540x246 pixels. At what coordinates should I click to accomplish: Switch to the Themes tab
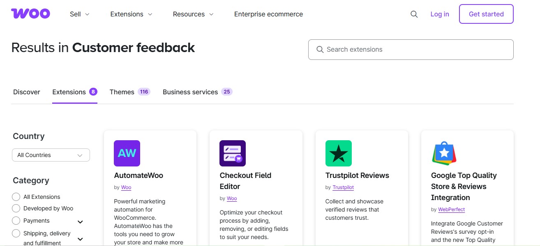coord(122,92)
